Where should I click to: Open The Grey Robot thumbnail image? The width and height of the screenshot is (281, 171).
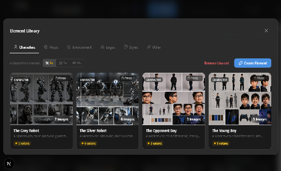pyautogui.click(x=41, y=99)
